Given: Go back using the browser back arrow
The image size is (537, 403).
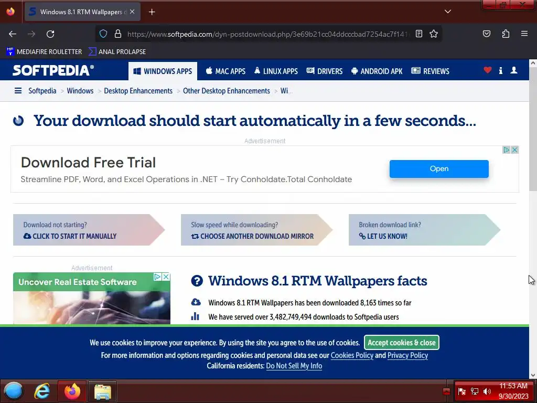Looking at the screenshot, I should click(13, 34).
